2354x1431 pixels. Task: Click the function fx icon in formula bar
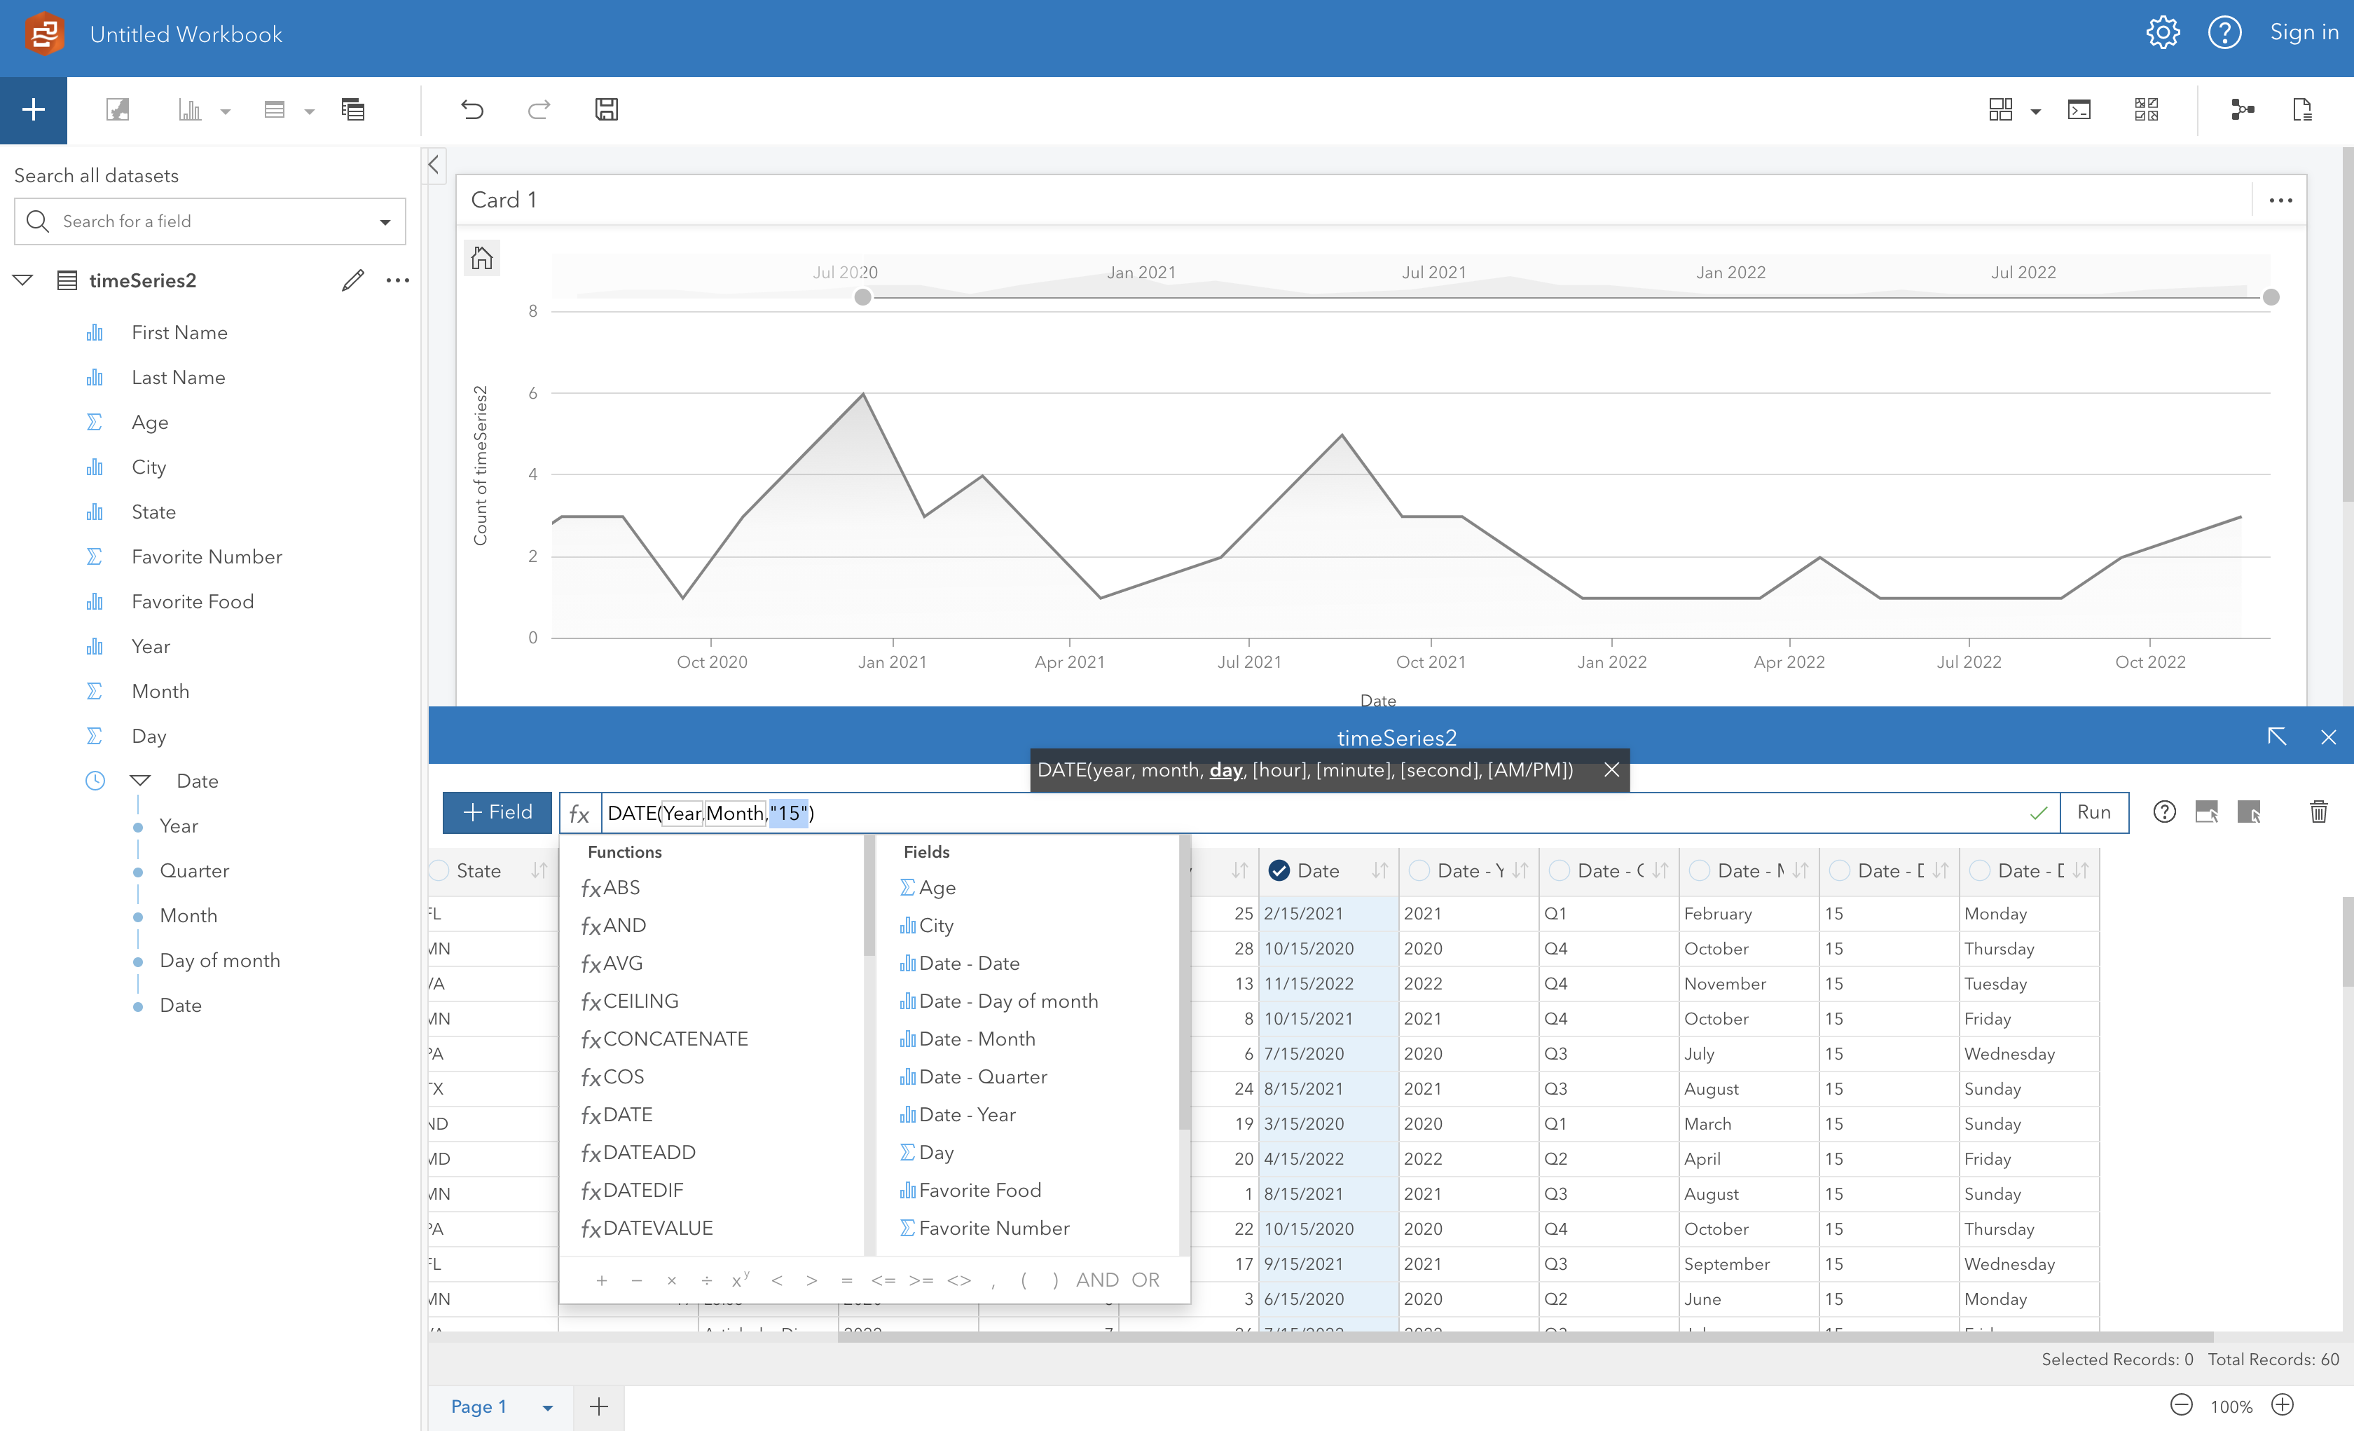pos(580,814)
